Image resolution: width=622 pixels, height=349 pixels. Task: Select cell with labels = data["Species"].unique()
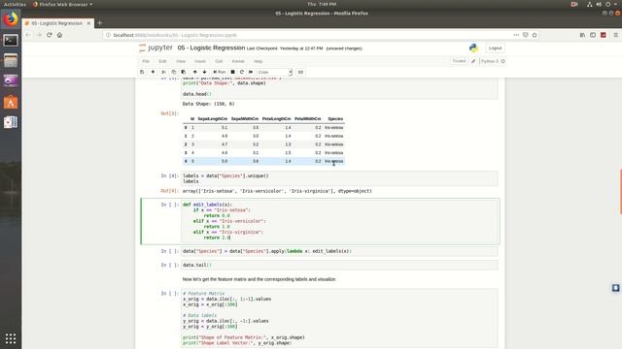coord(339,178)
